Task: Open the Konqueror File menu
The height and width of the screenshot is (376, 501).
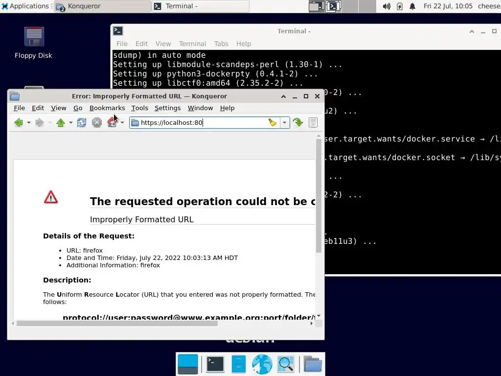Action: pos(19,108)
